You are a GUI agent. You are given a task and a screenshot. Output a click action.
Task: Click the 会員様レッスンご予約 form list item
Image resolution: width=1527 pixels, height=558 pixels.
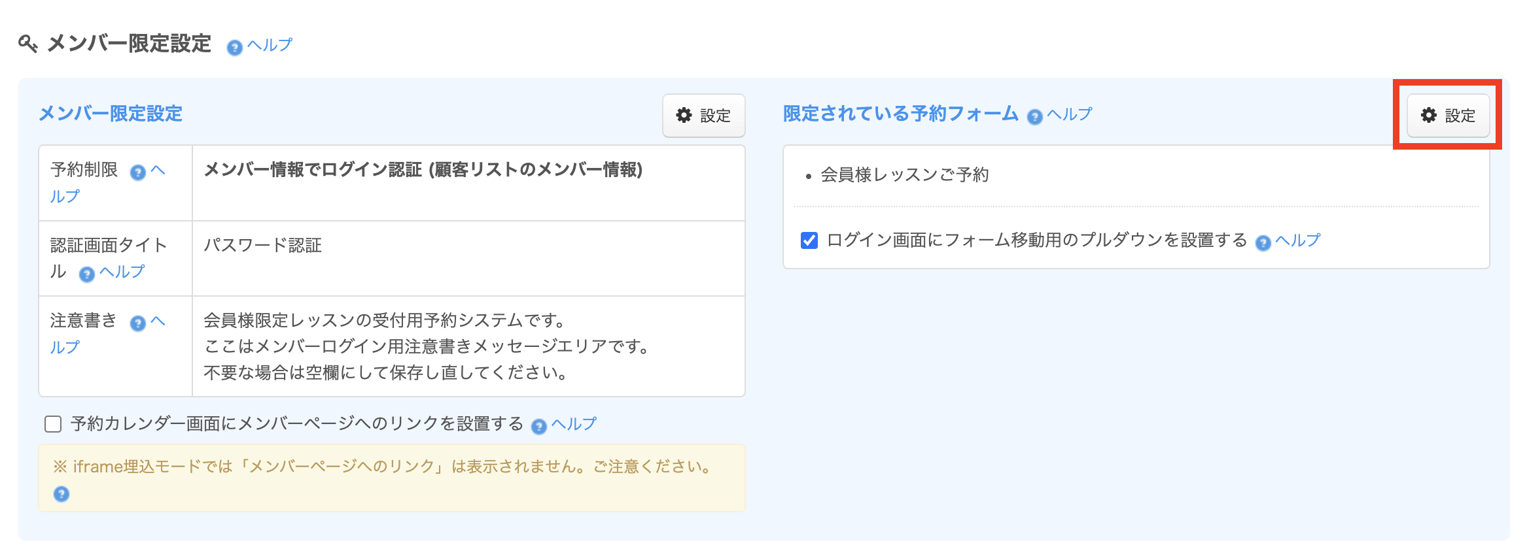(x=904, y=175)
